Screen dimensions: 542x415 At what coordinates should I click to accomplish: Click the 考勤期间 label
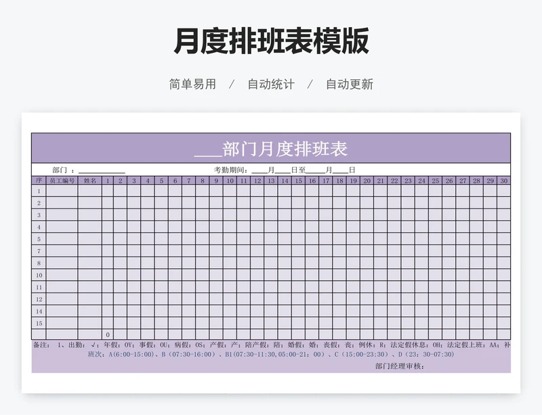[230, 170]
